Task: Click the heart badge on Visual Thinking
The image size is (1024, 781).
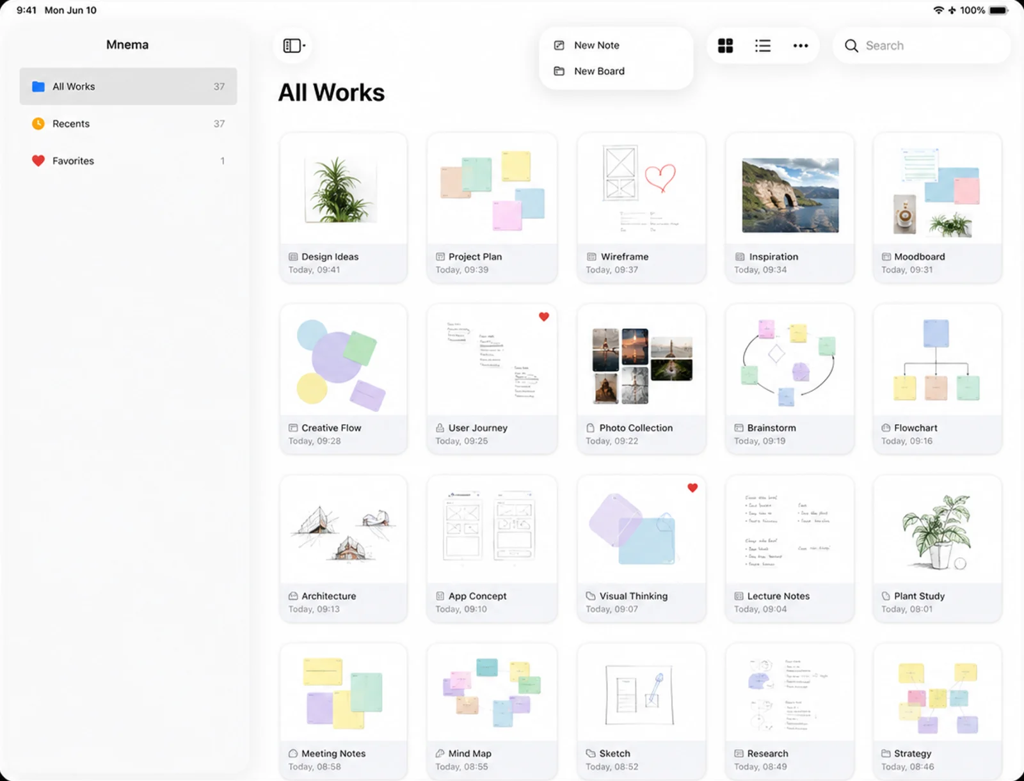Action: coord(692,488)
